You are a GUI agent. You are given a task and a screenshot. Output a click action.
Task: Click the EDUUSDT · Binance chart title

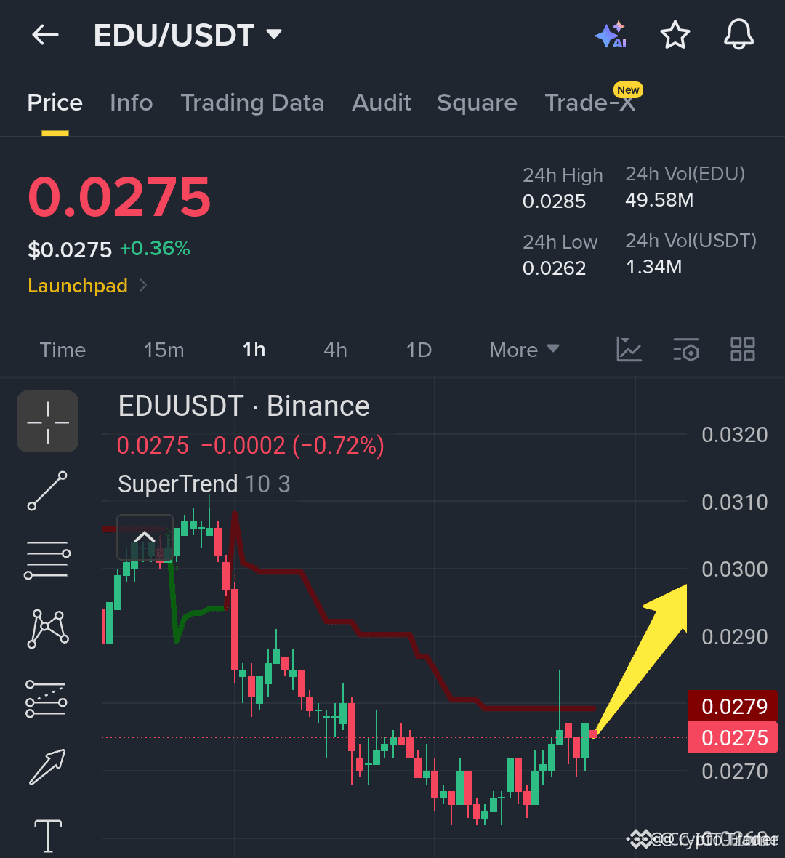point(244,406)
